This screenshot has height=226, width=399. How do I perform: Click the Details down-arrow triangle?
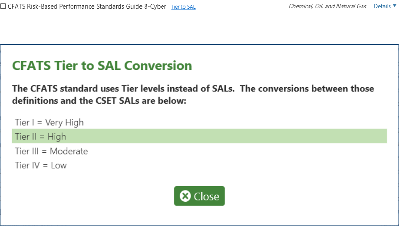tap(394, 6)
